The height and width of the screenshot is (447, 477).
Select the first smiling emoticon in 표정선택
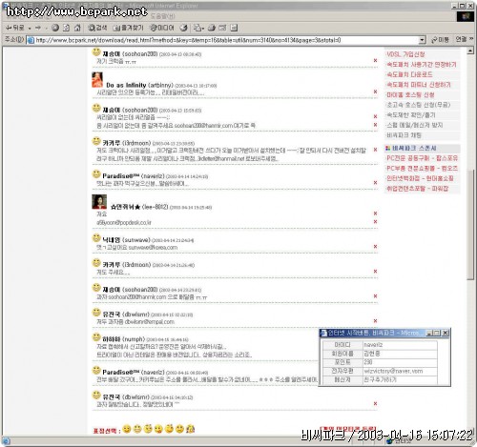coord(127,429)
